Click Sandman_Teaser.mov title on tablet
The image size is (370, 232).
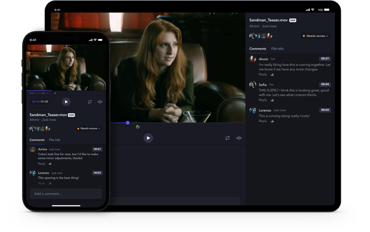(x=268, y=20)
